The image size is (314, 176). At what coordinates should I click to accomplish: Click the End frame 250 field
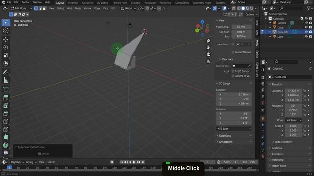point(249,162)
